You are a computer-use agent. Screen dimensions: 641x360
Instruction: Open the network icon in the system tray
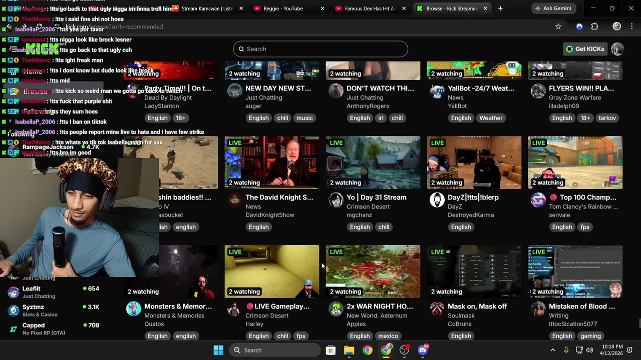point(579,350)
